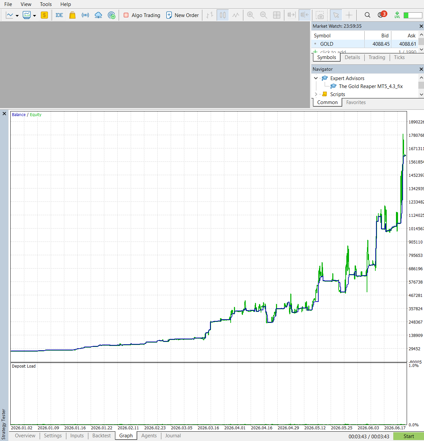Collapse the Expert Advisors tree node
Viewport: 424px width, 441px height.
point(316,78)
